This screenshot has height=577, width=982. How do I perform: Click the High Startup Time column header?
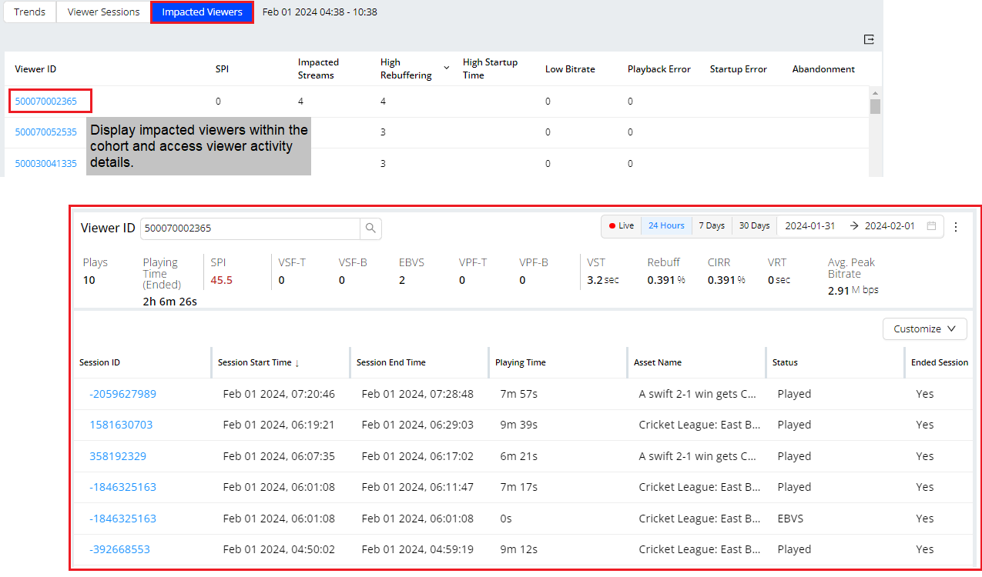tap(490, 68)
